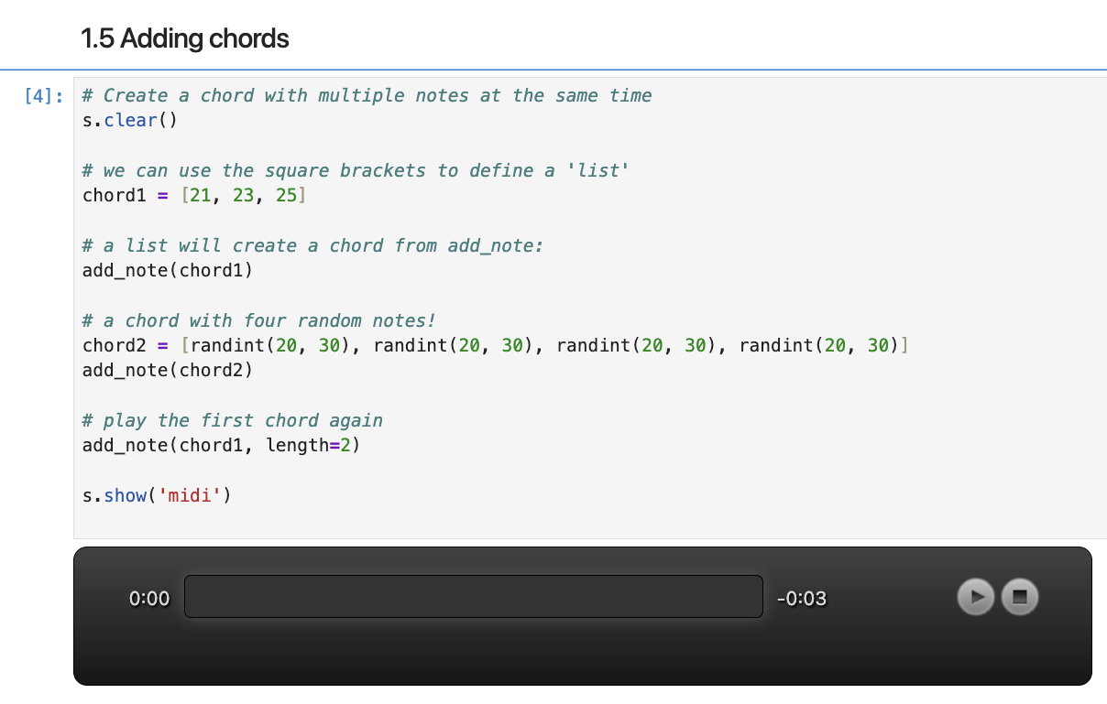Click the remaining time -0:03 label
The height and width of the screenshot is (704, 1107).
coord(801,599)
